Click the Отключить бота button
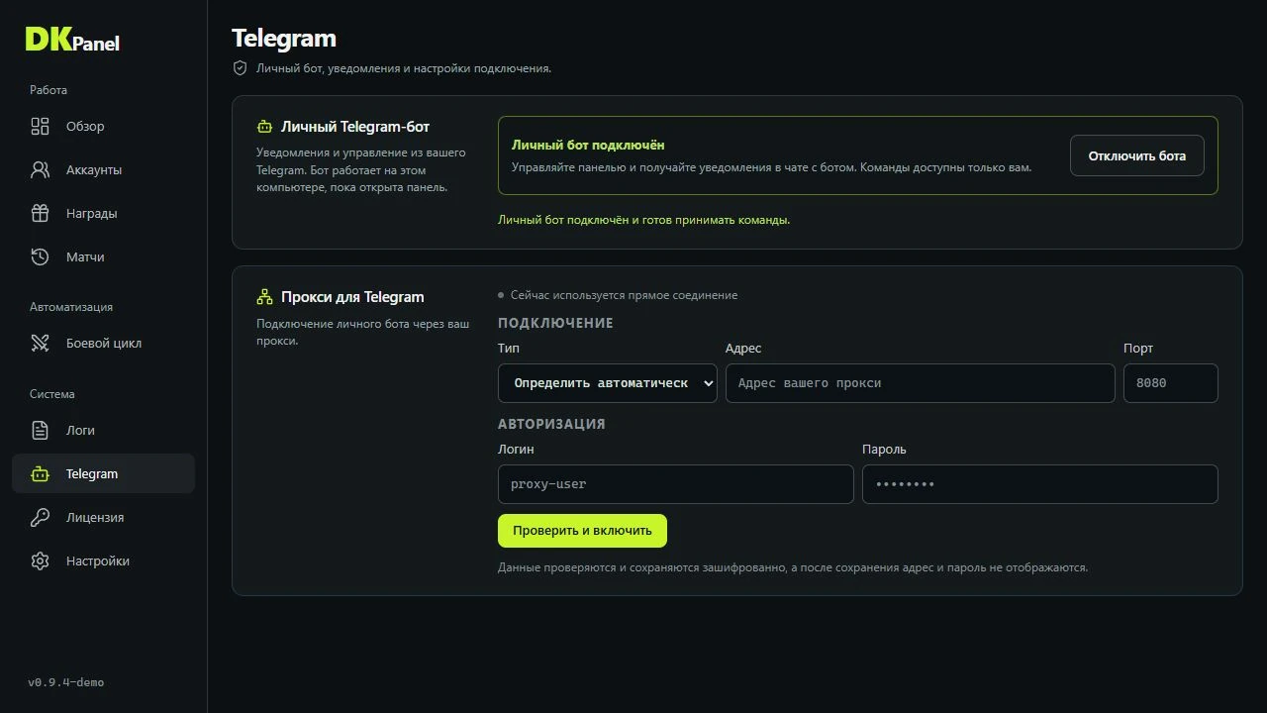Screen dimensions: 1267x713 pyautogui.click(x=1137, y=155)
